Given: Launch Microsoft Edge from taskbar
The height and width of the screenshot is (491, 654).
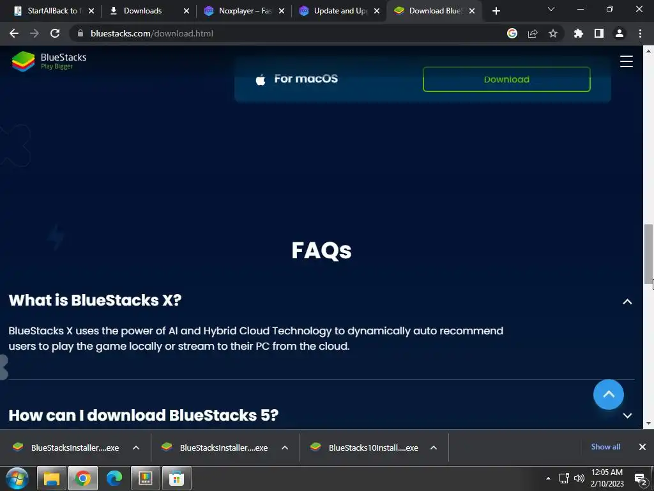Looking at the screenshot, I should (x=114, y=478).
